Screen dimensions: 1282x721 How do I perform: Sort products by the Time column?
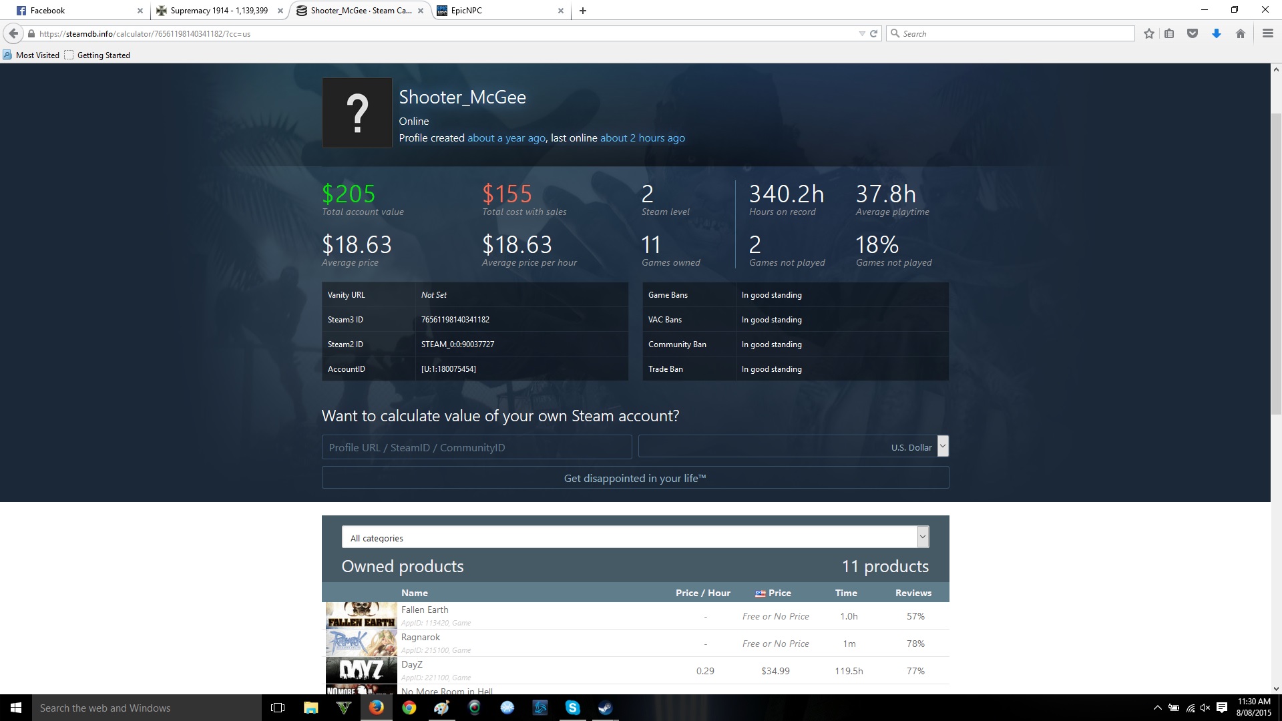tap(846, 593)
